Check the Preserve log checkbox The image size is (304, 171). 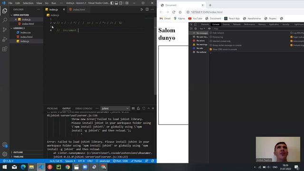tap(211, 37)
